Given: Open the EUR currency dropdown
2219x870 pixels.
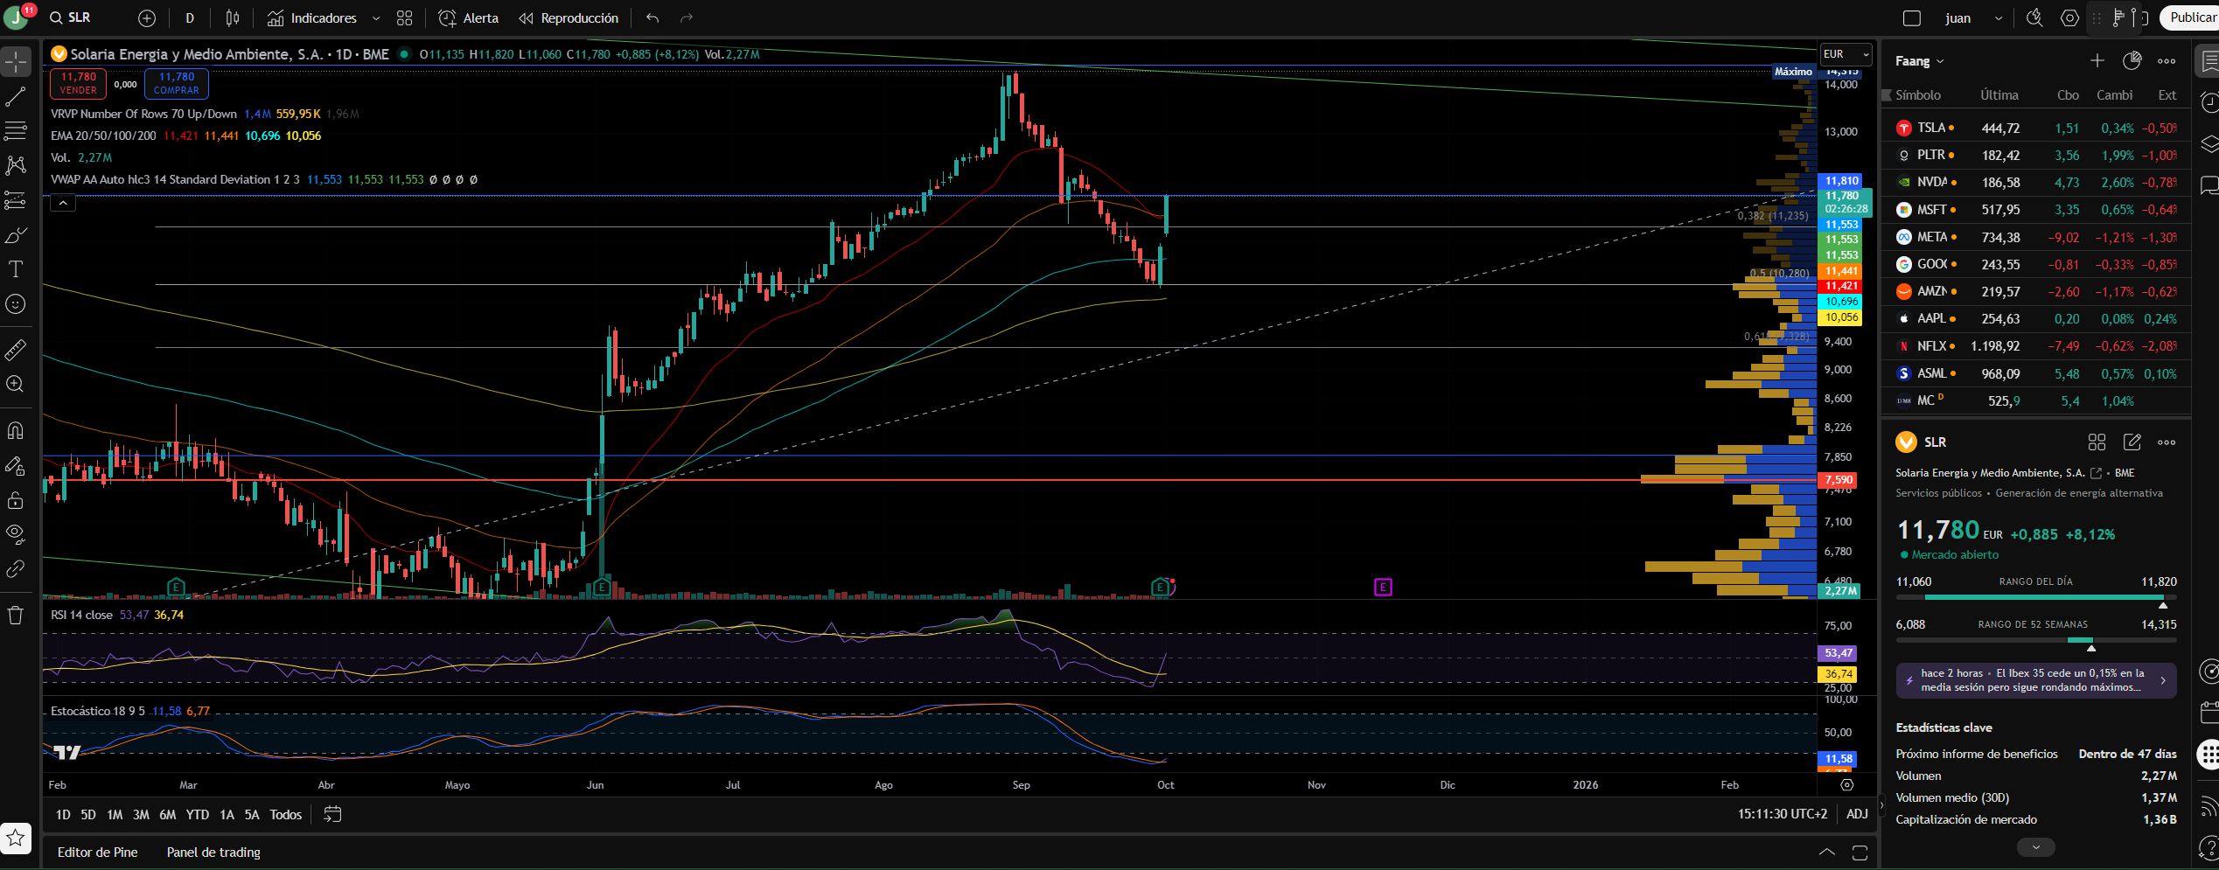Looking at the screenshot, I should (1846, 54).
